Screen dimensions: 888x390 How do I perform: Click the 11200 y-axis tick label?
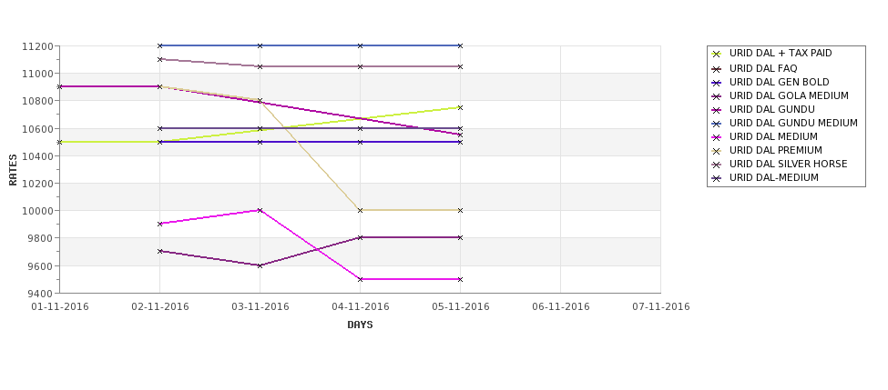tap(37, 46)
